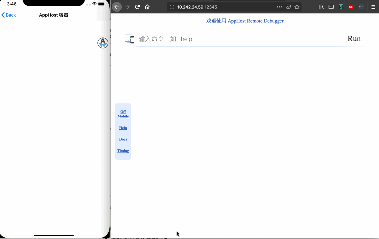The width and height of the screenshot is (379, 239).
Task: Open the page actions menu in address bar
Action: [x=279, y=7]
